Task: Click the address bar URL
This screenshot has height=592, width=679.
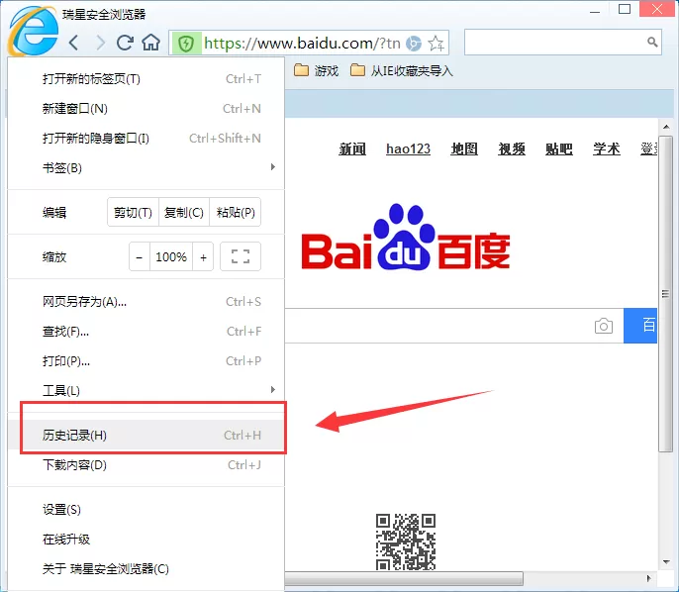Action: (x=302, y=44)
